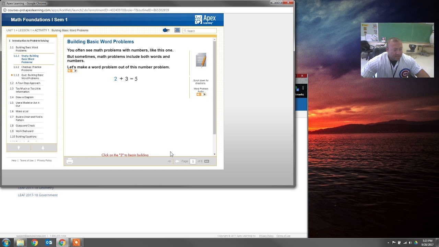Select 1.10 Building Equations
The image size is (439, 247).
tap(26, 137)
